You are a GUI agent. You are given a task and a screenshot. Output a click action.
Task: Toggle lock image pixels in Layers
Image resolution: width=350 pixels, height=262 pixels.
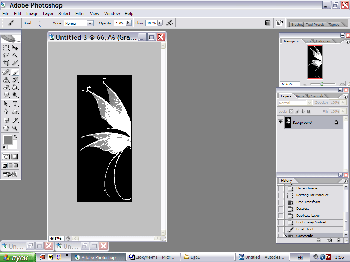[x=297, y=111]
